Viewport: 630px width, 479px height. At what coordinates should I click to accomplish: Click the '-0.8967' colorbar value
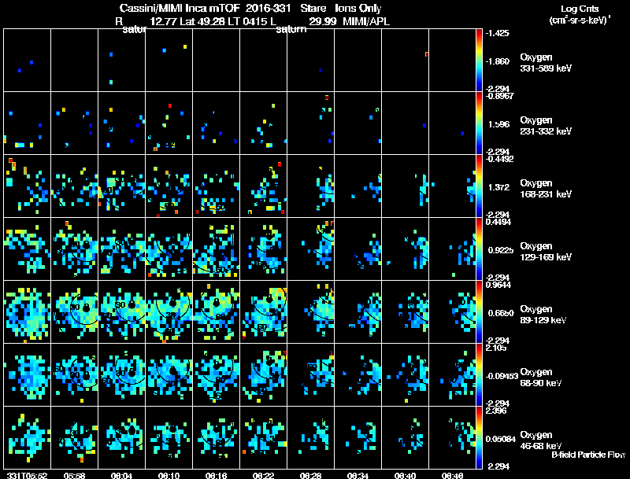pyautogui.click(x=498, y=96)
